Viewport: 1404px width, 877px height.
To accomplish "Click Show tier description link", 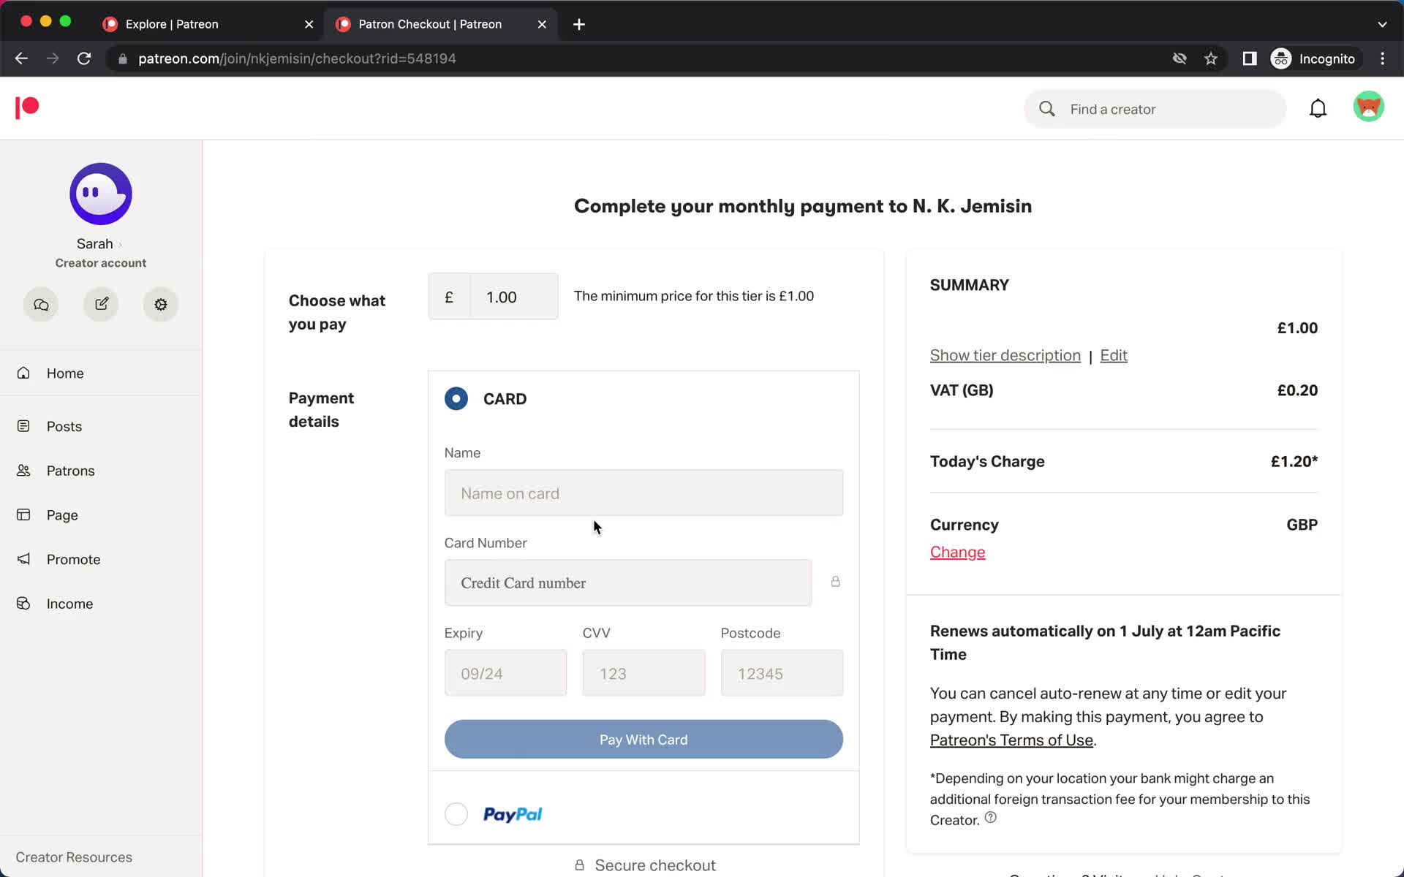I will (1005, 355).
